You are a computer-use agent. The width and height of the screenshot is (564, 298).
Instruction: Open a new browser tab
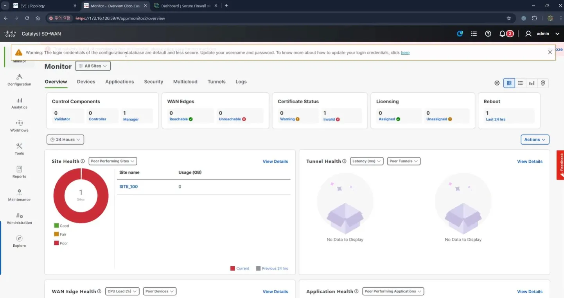point(226,6)
